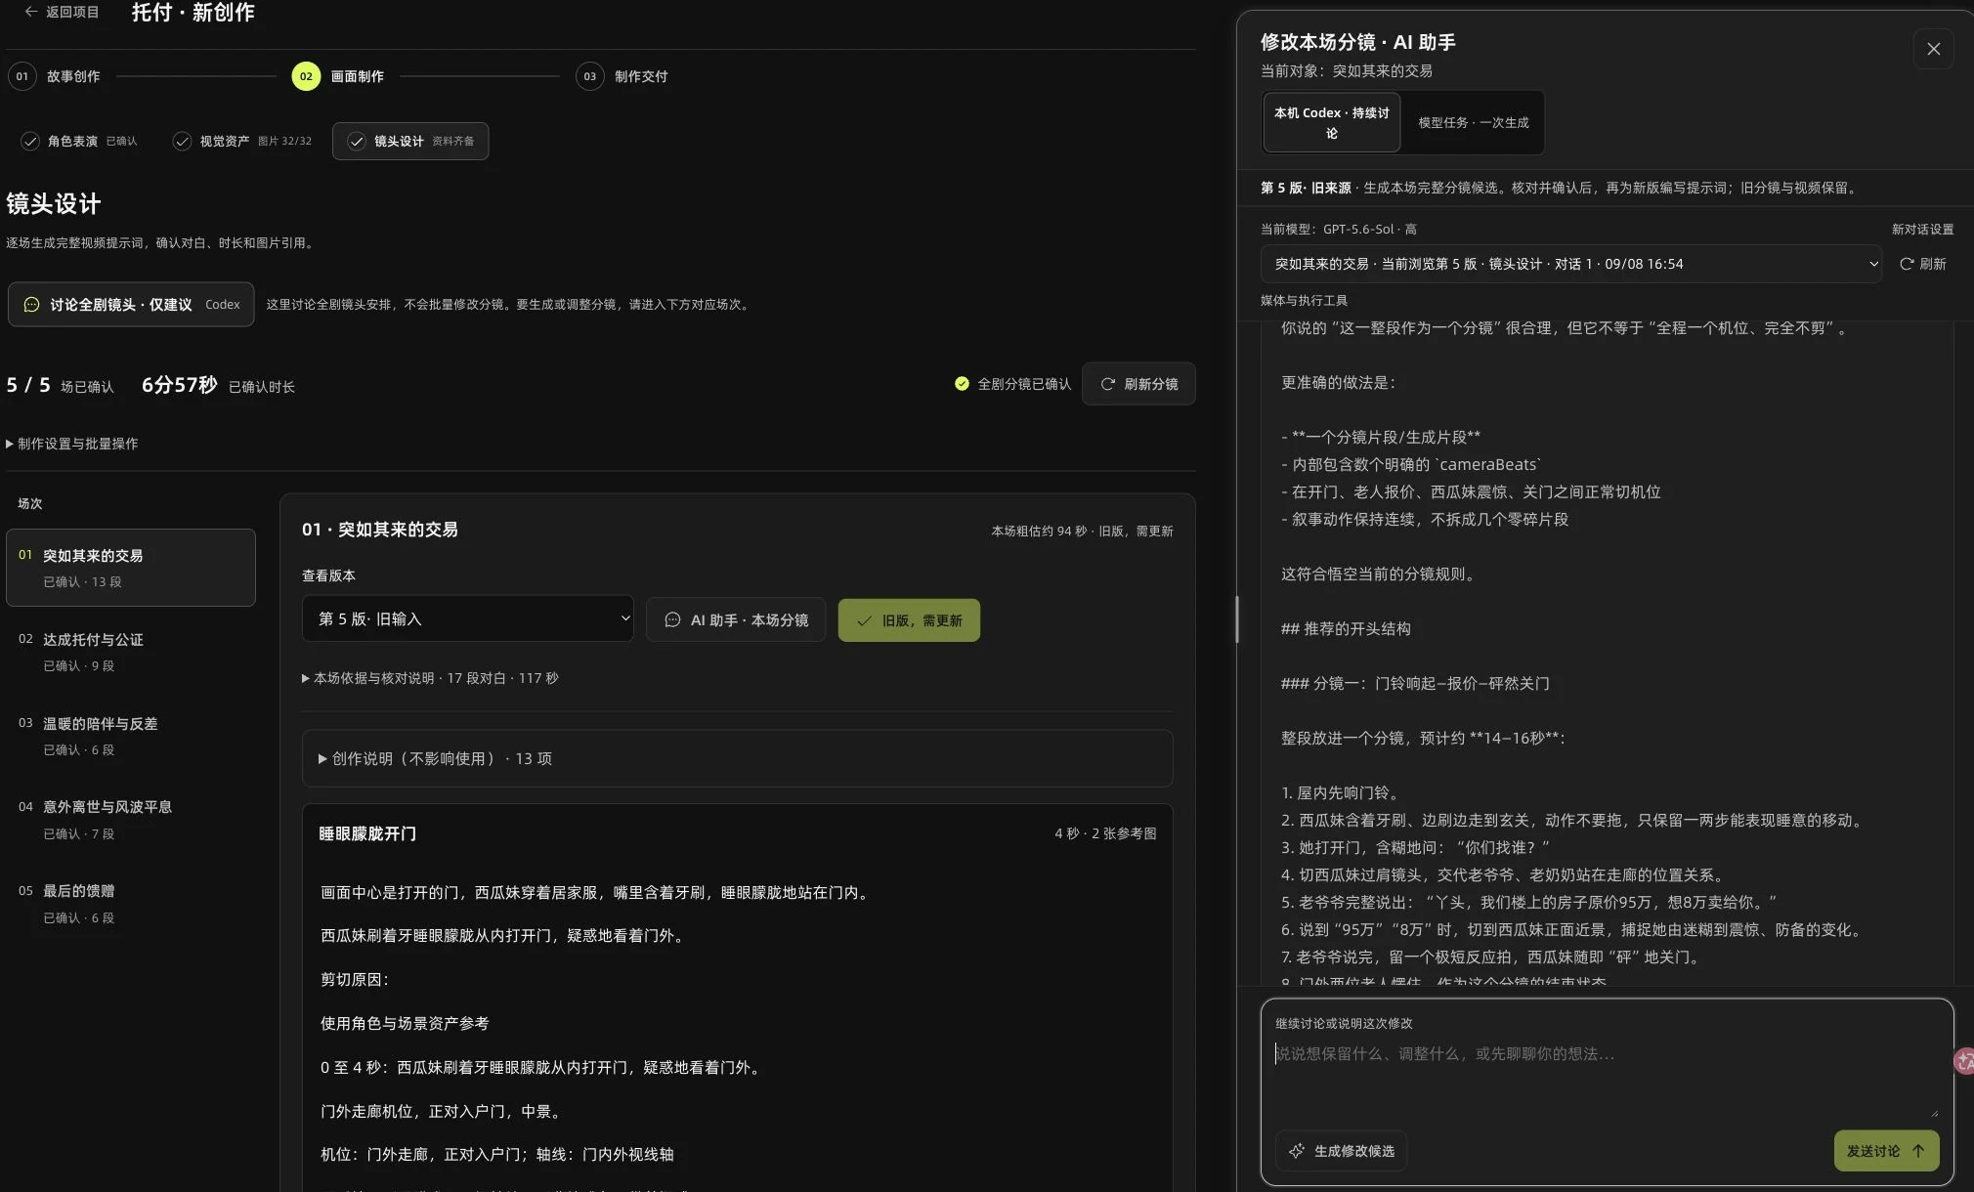Expand 本场依据与核对说明 details

coord(430,678)
